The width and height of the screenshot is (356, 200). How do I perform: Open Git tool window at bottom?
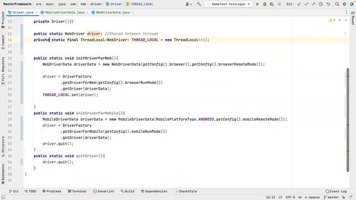[14, 191]
